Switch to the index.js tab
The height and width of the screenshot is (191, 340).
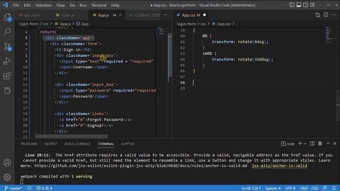67,15
